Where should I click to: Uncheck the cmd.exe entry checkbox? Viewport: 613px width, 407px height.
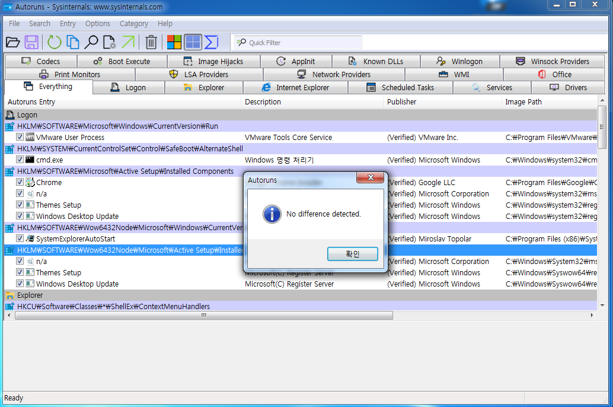click(20, 160)
